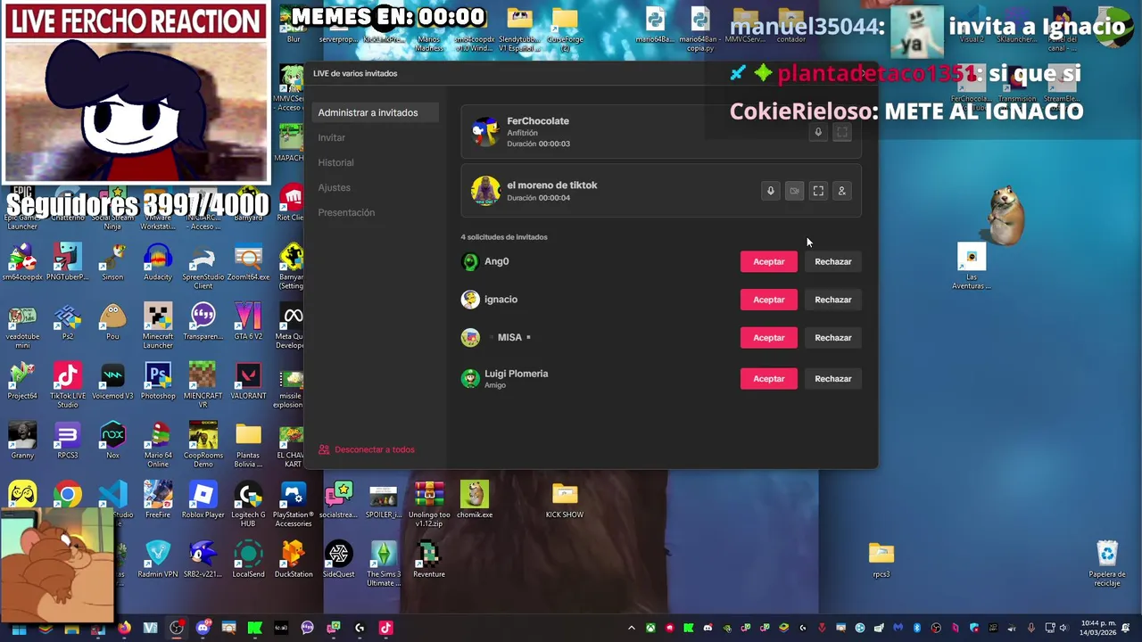Screen dimensions: 1142x642
Task: Click Luigi Plomeria profile picture
Action: [x=470, y=378]
